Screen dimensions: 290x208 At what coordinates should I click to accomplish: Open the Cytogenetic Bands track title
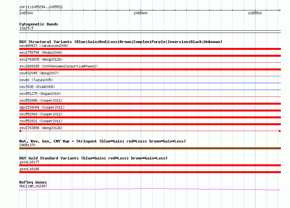[39, 24]
